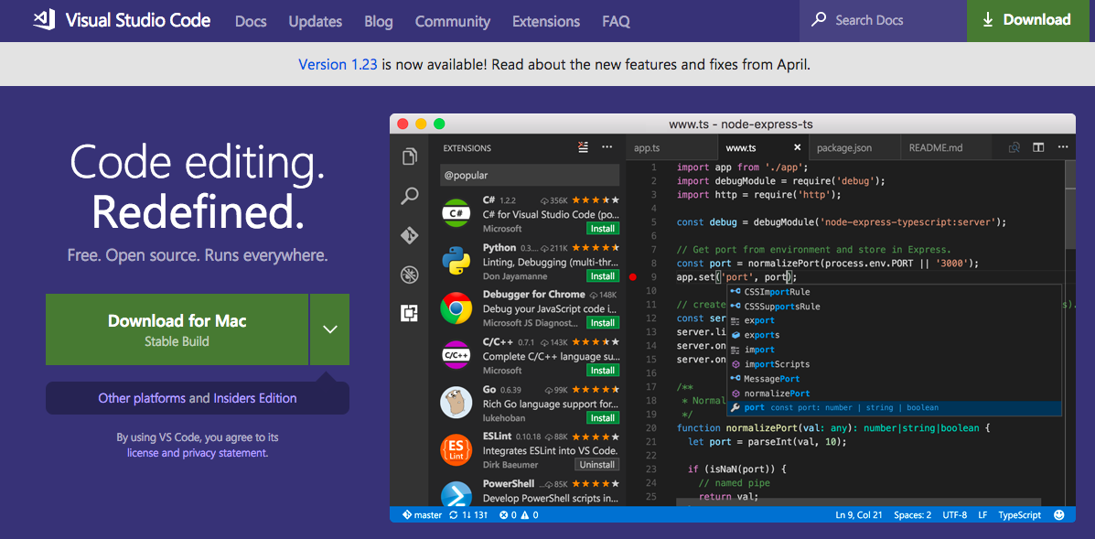1095x539 pixels.
Task: Click Ln 9, Col 21 in status bar
Action: pyautogui.click(x=859, y=515)
